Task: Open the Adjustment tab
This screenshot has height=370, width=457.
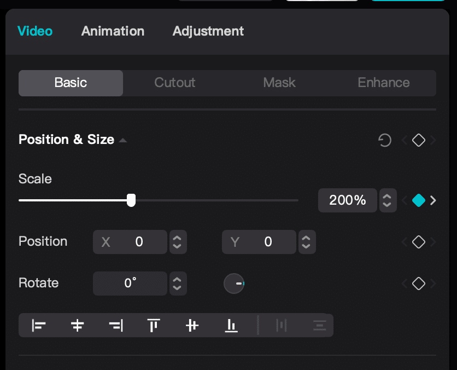Action: [x=208, y=31]
